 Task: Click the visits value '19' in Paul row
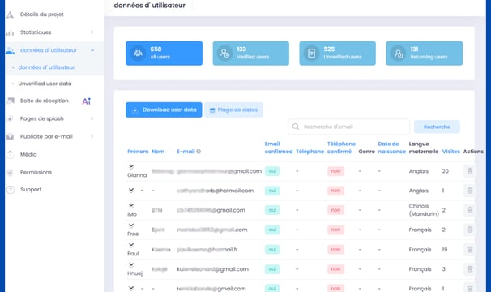(445, 250)
